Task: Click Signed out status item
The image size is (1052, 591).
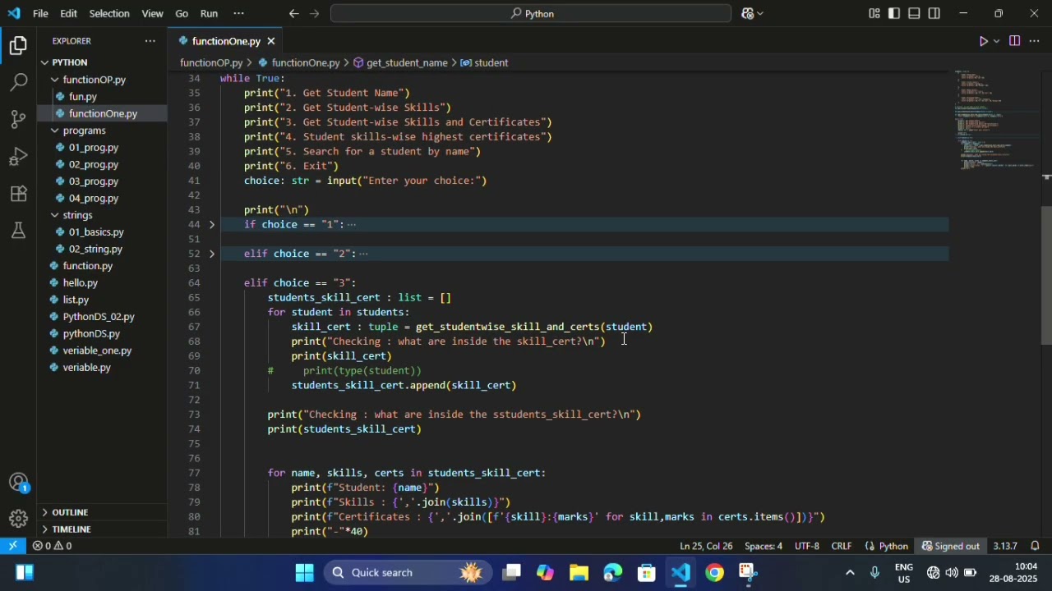Action: click(951, 546)
